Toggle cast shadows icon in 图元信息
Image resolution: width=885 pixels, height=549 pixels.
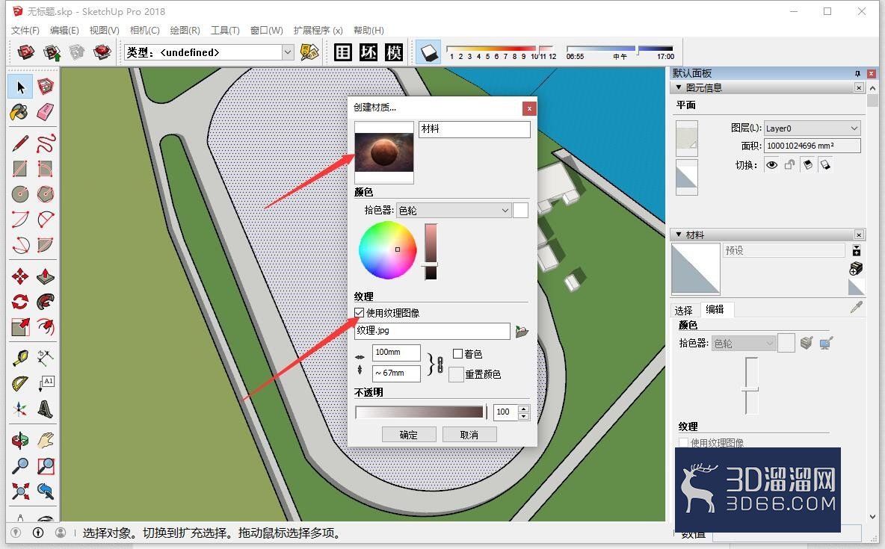click(x=808, y=165)
